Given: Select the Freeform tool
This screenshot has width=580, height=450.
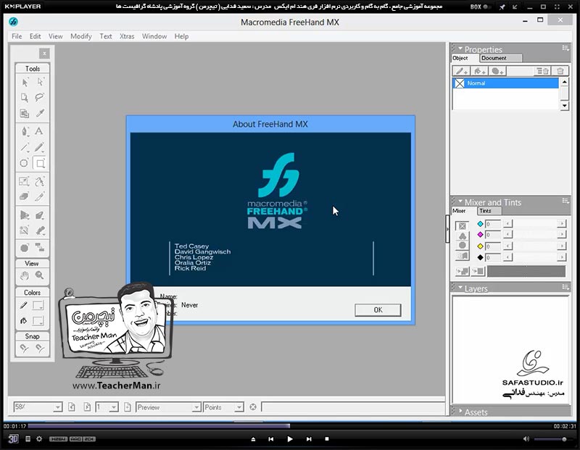Looking at the screenshot, I should [40, 181].
